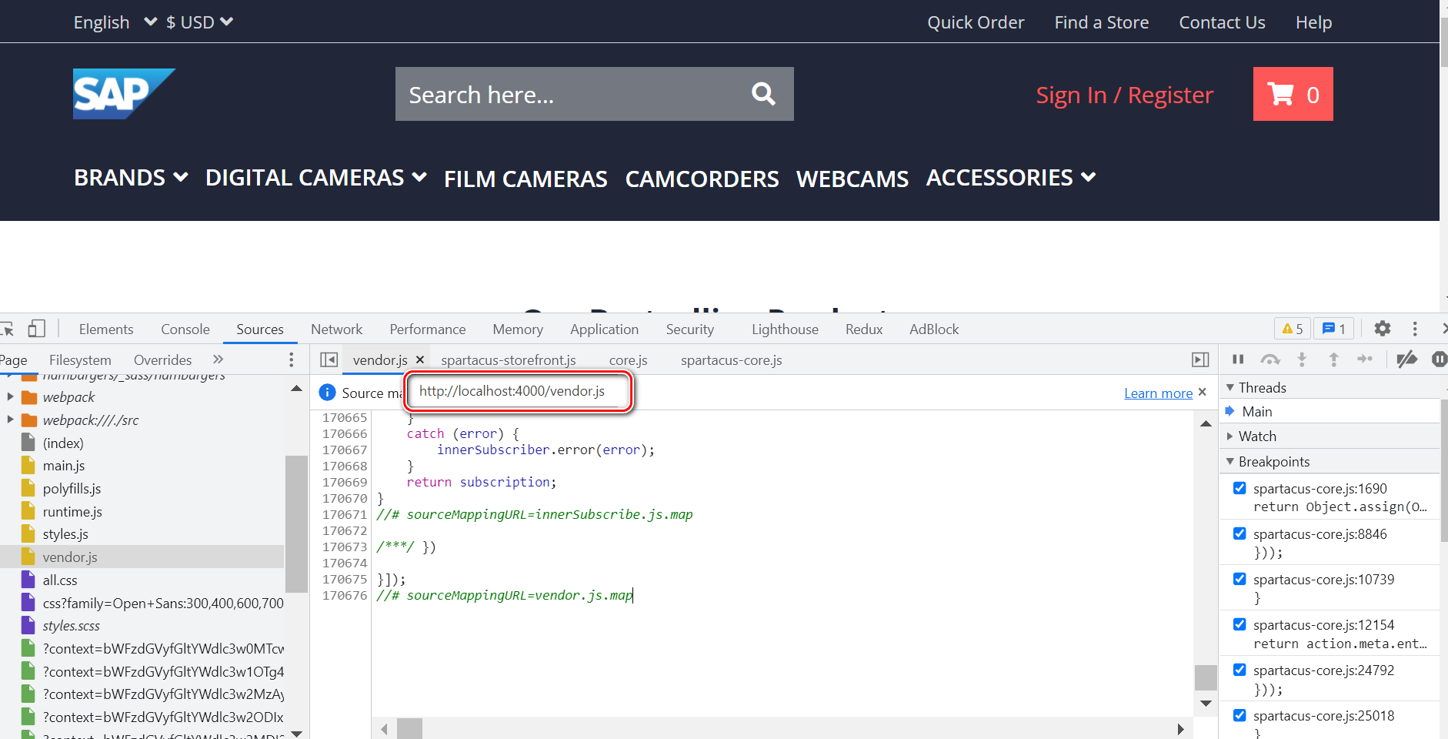Click code editor horizontal scrollbar thumb

(x=410, y=728)
